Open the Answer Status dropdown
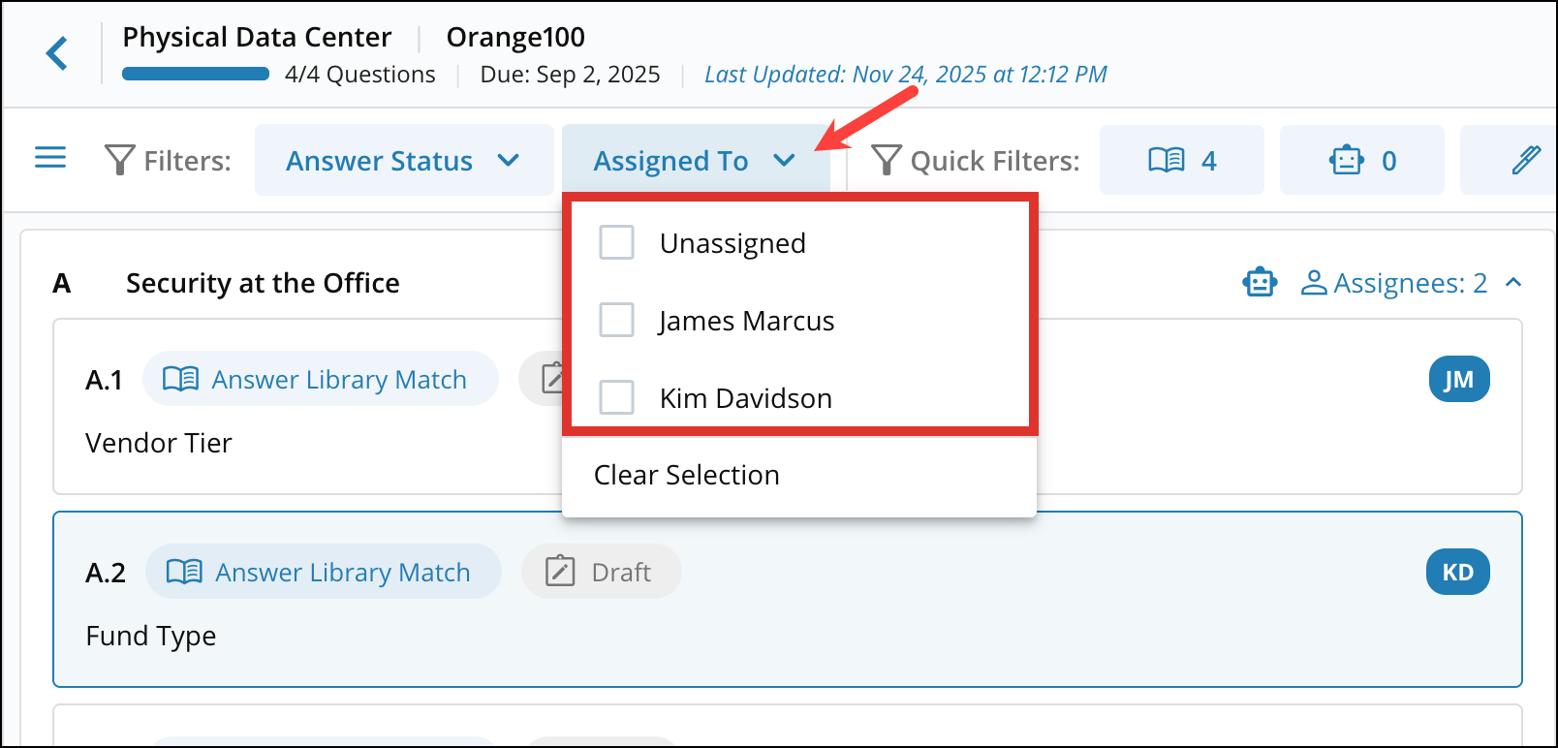Viewport: 1558px width, 748px height. [x=403, y=160]
